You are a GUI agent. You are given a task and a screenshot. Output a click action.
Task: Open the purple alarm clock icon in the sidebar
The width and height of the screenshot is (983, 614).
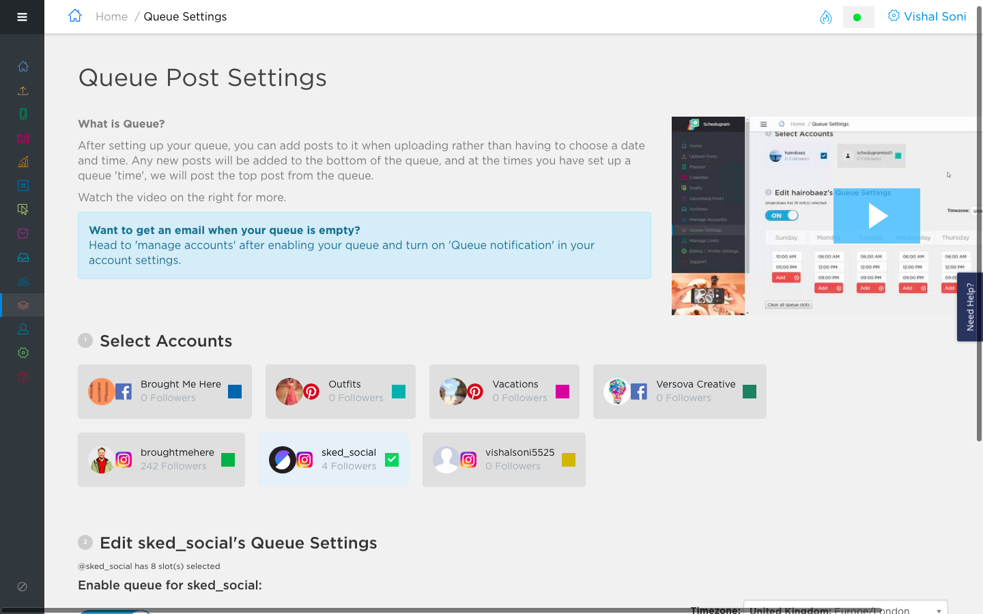click(x=23, y=233)
